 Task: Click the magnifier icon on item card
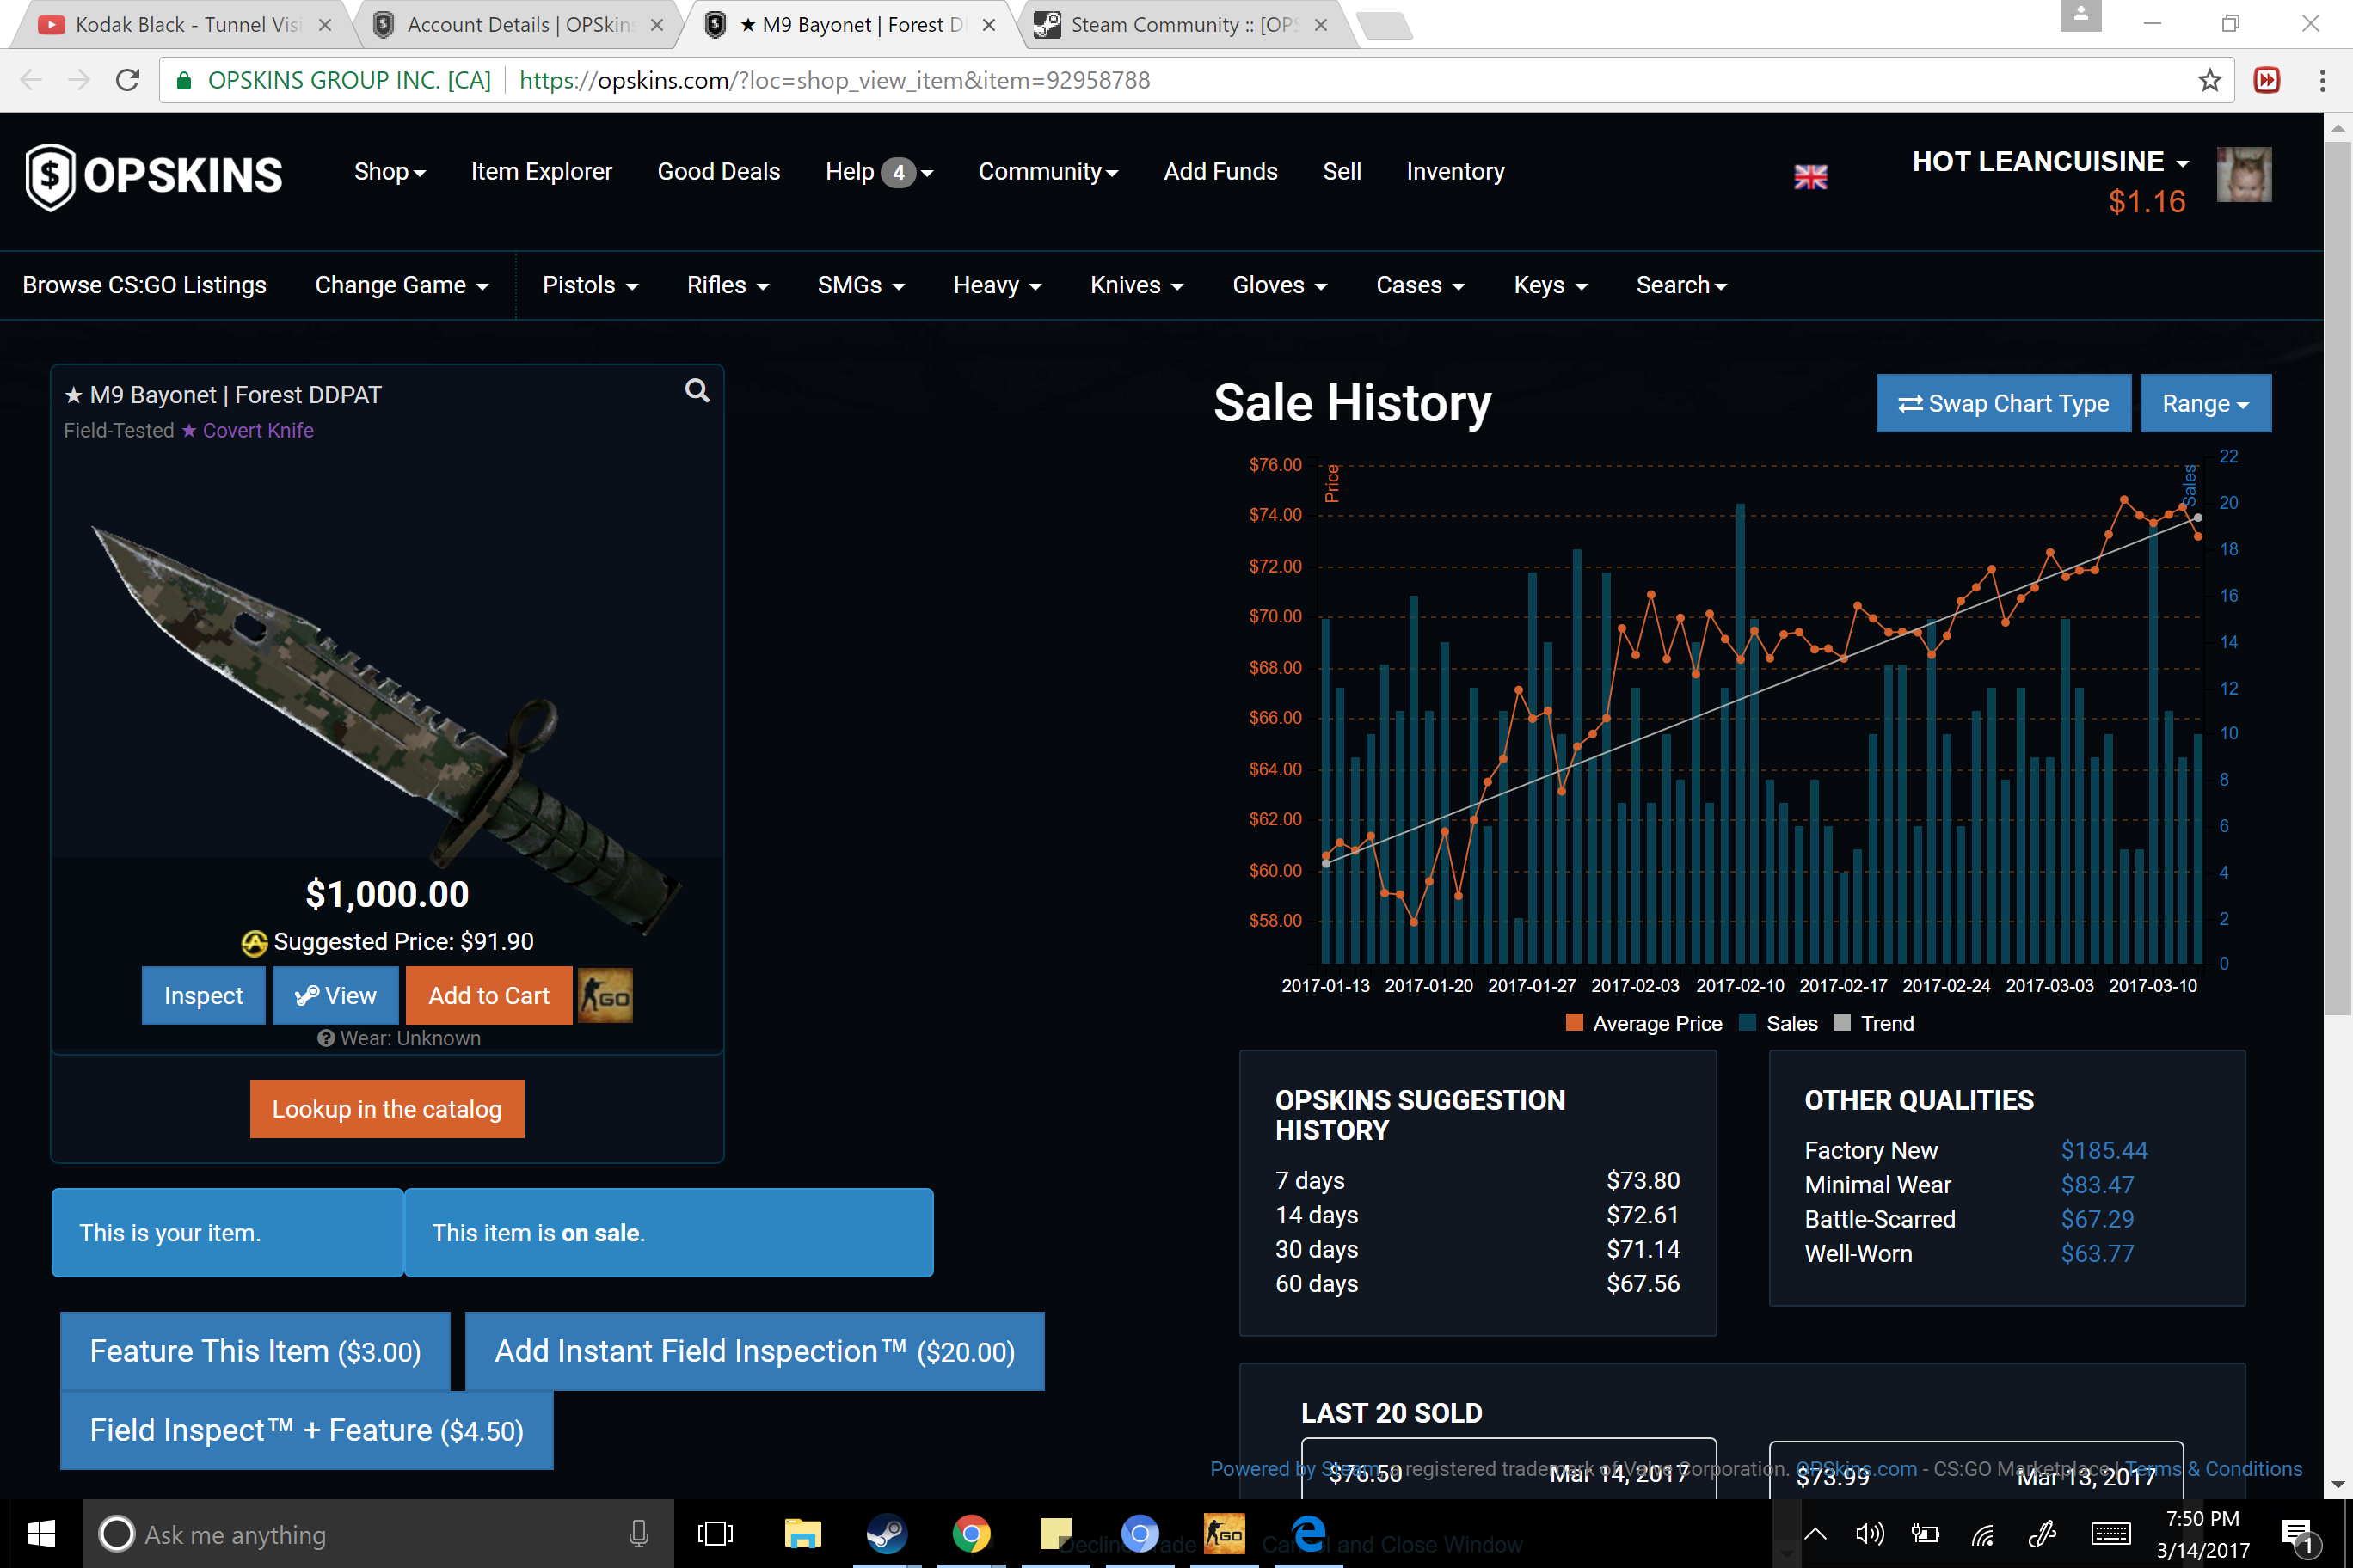click(x=697, y=391)
